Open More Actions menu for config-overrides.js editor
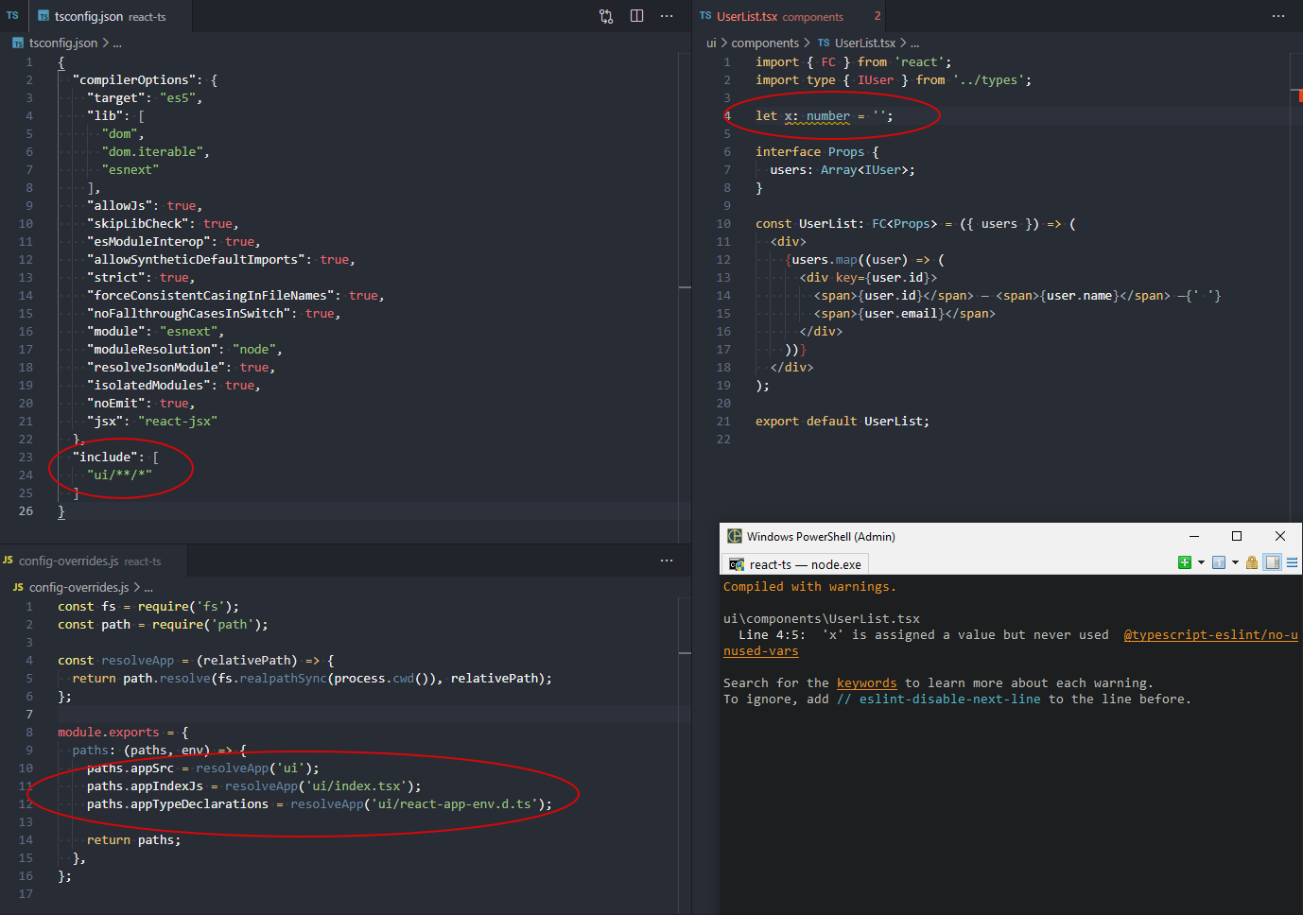The height and width of the screenshot is (915, 1303). coord(667,561)
